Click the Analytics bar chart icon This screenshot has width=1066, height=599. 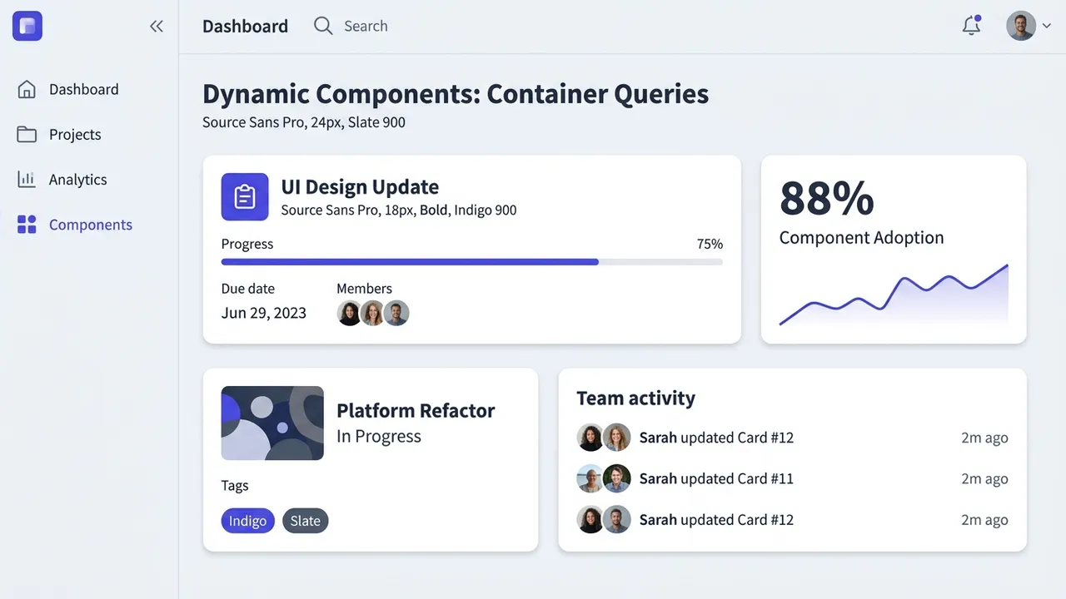27,179
